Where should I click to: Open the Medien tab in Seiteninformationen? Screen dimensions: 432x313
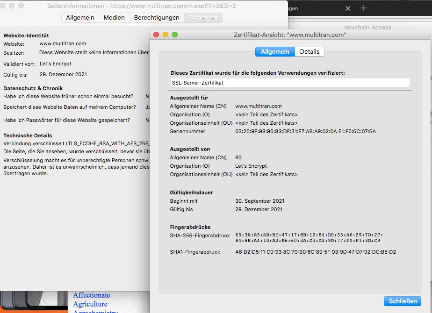tap(114, 18)
